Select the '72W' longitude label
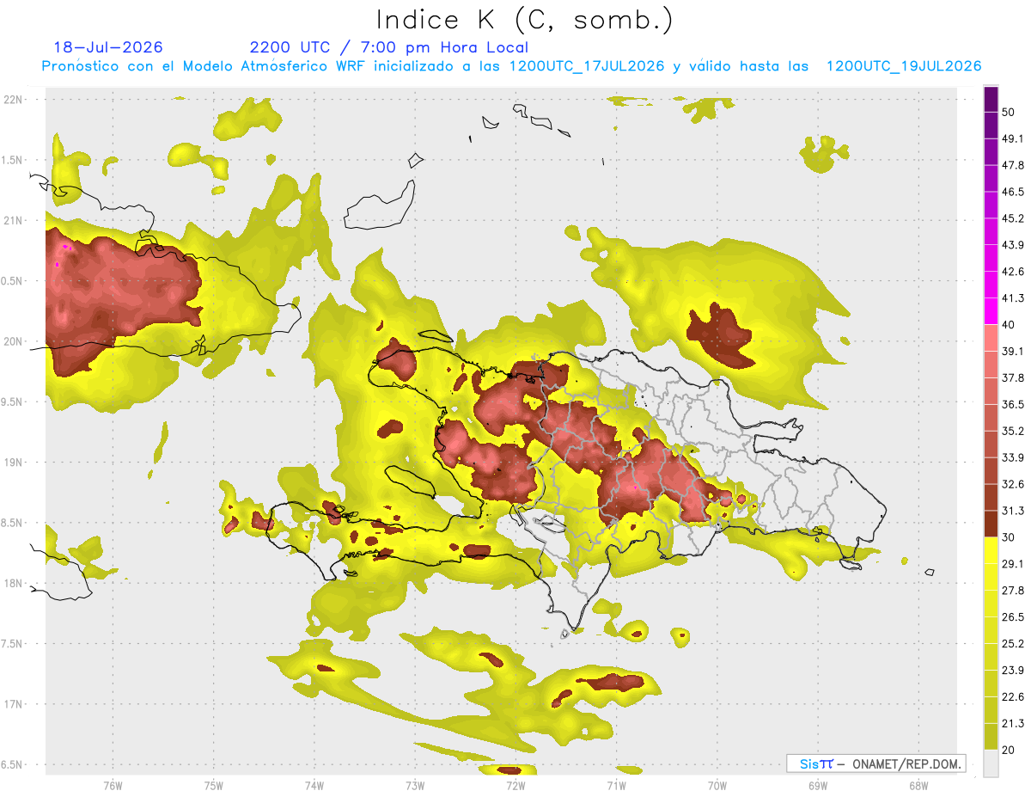 point(515,785)
